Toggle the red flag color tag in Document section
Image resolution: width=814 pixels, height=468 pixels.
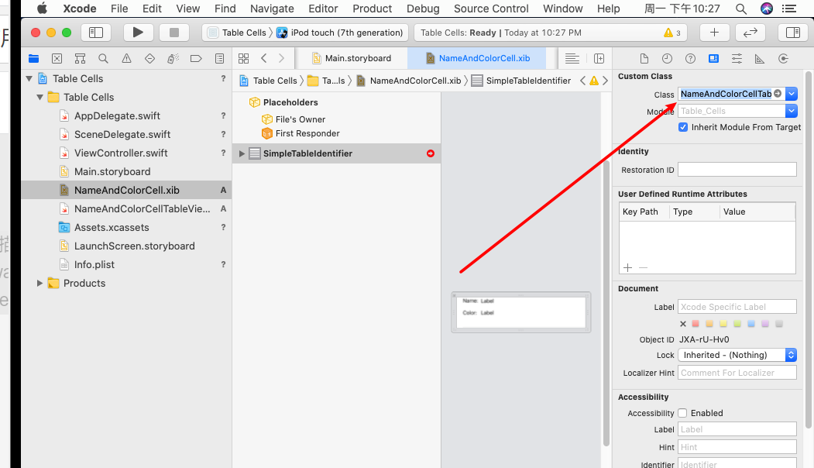point(695,323)
